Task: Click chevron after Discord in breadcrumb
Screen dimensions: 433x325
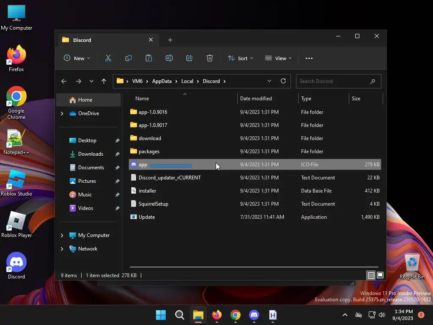Action: [x=225, y=81]
